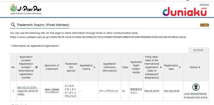214x105 pixels.
Task: Click the Specimen of trademark header
Action: pos(52,67)
